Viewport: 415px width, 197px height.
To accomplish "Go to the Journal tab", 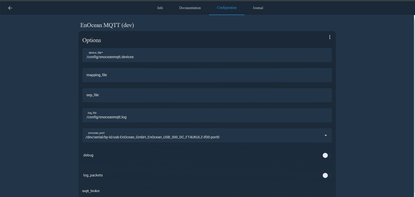I will click(x=258, y=8).
